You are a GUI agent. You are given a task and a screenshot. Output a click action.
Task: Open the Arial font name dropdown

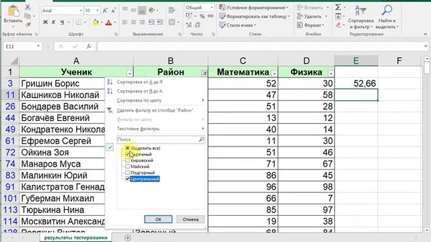coord(81,11)
